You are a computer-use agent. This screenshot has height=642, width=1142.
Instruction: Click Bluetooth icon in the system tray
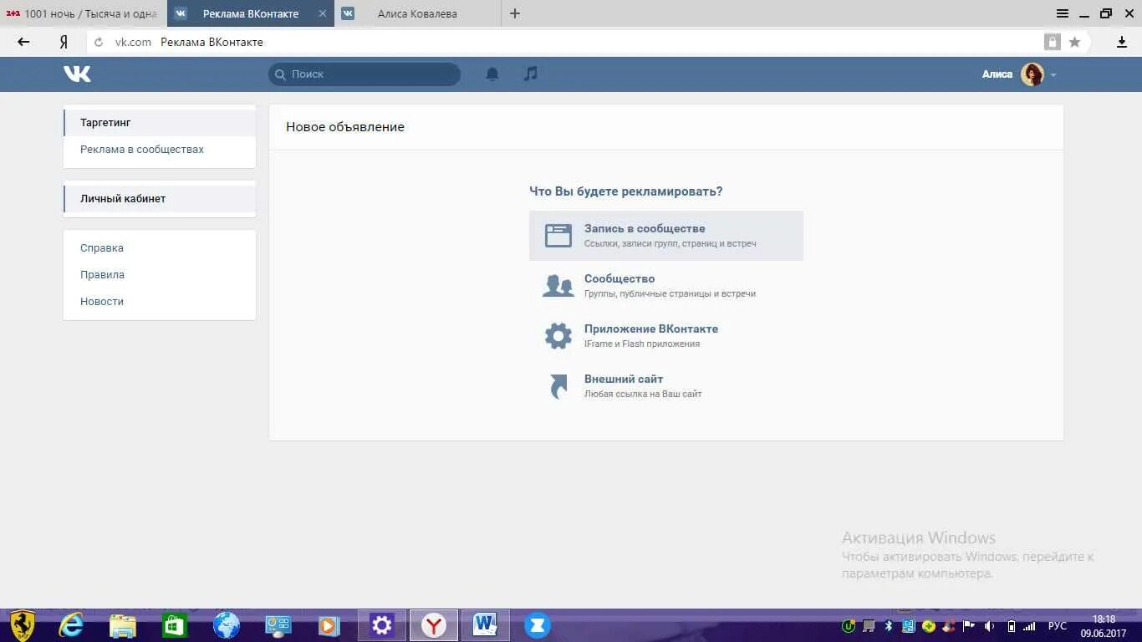click(889, 626)
